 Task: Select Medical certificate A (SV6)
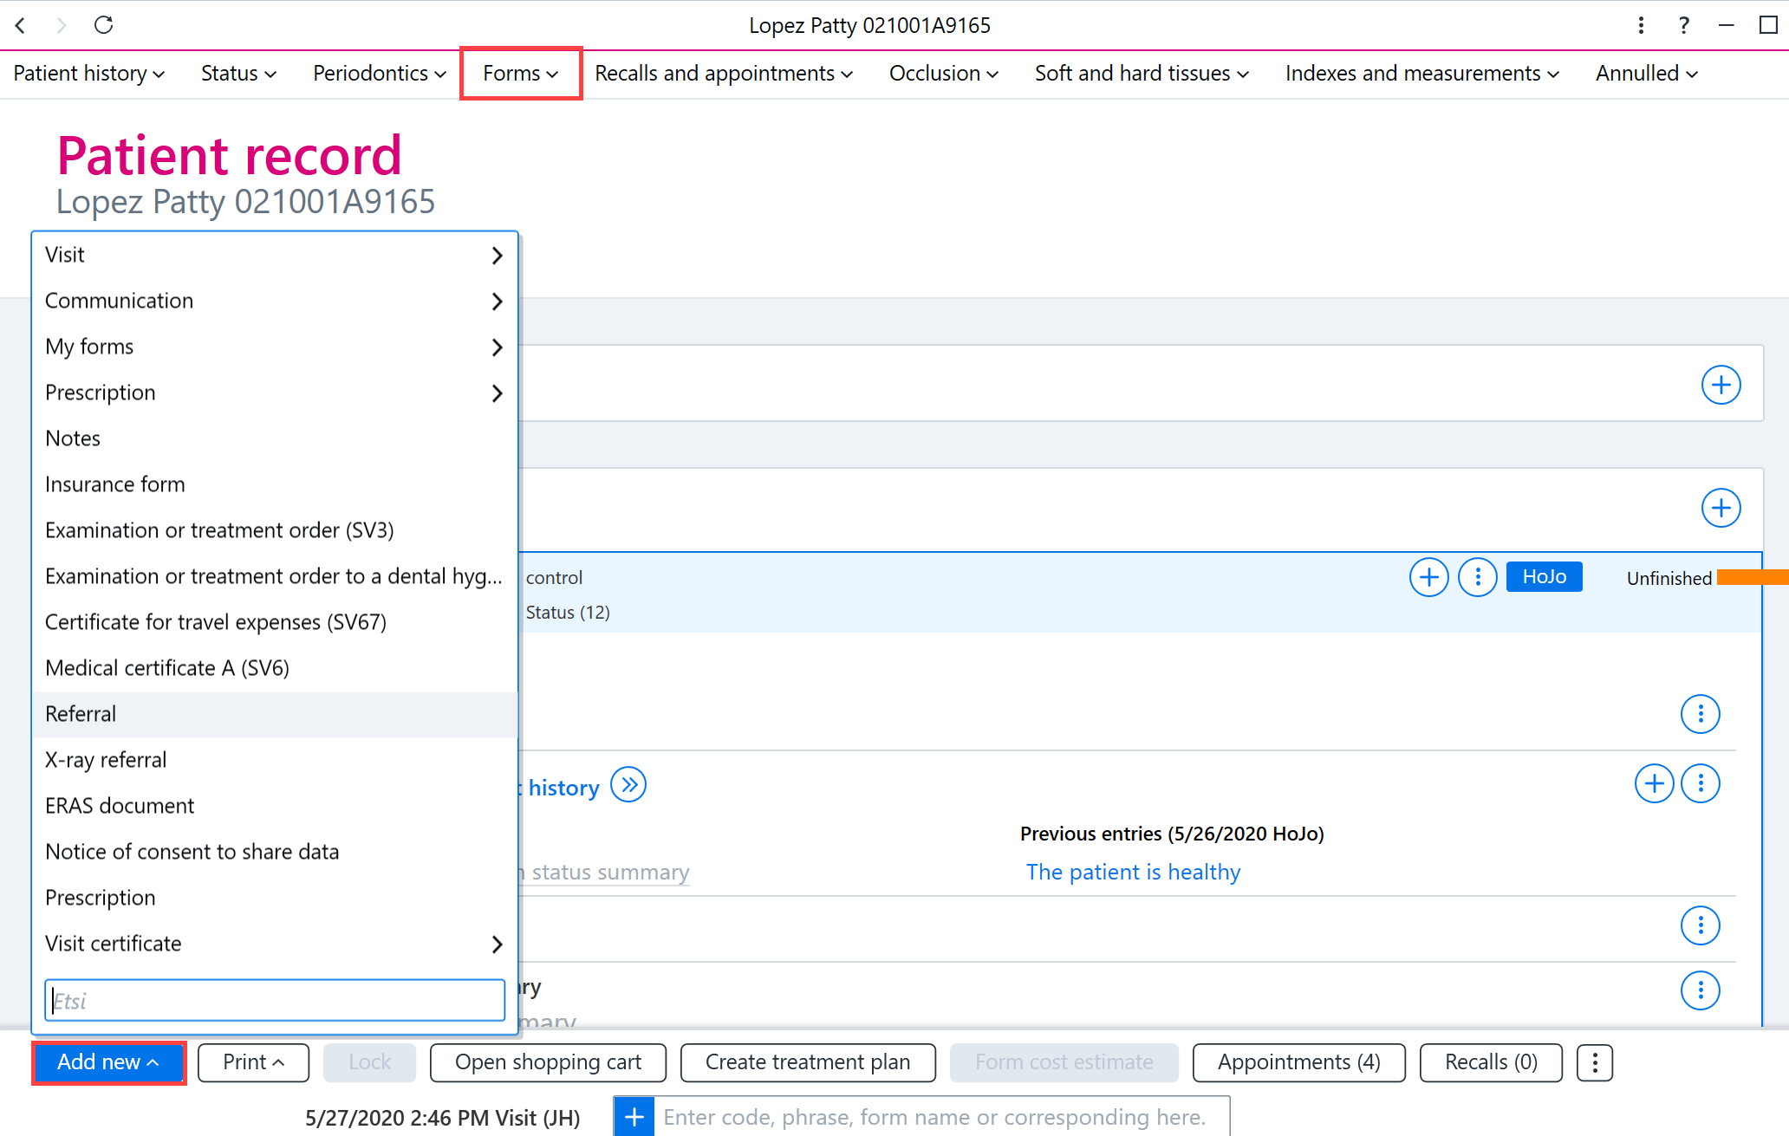tap(275, 668)
